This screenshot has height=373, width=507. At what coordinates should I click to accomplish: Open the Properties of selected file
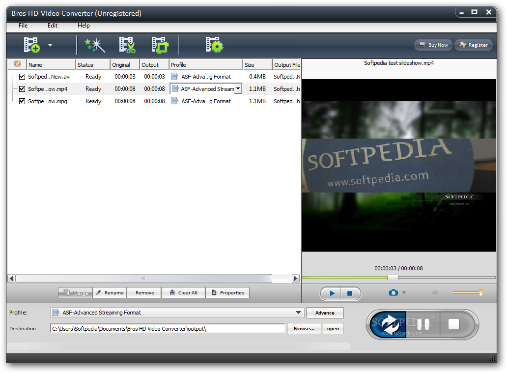pos(227,292)
